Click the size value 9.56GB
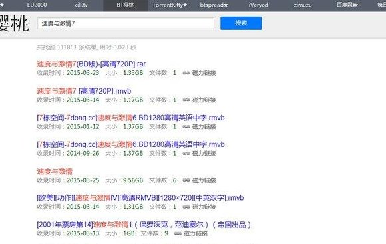The image size is (386, 244). pyautogui.click(x=133, y=180)
